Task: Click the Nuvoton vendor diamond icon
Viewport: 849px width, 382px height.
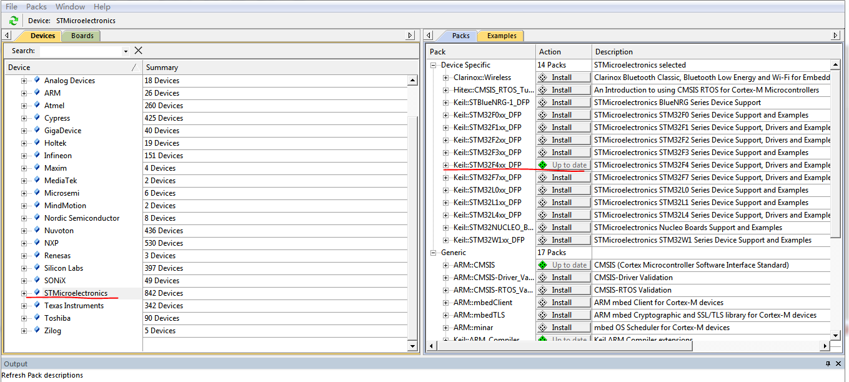Action: coord(37,230)
